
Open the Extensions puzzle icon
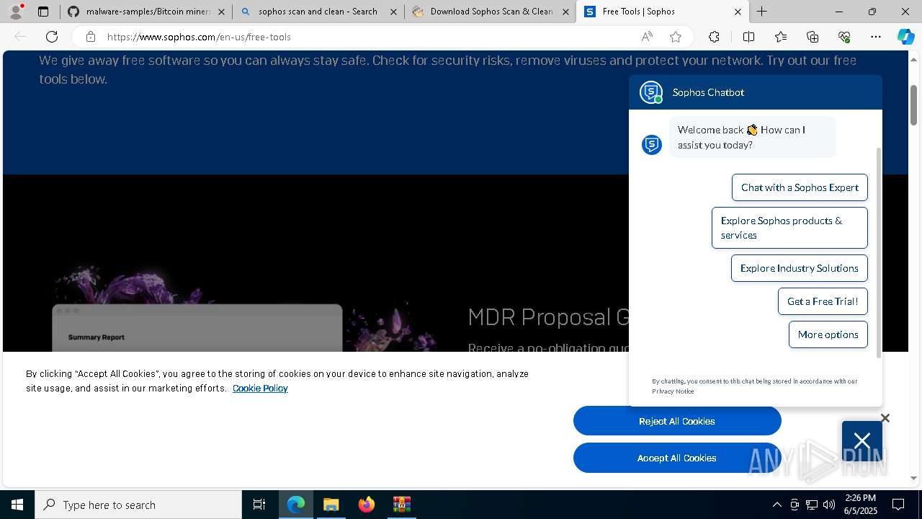coord(714,37)
